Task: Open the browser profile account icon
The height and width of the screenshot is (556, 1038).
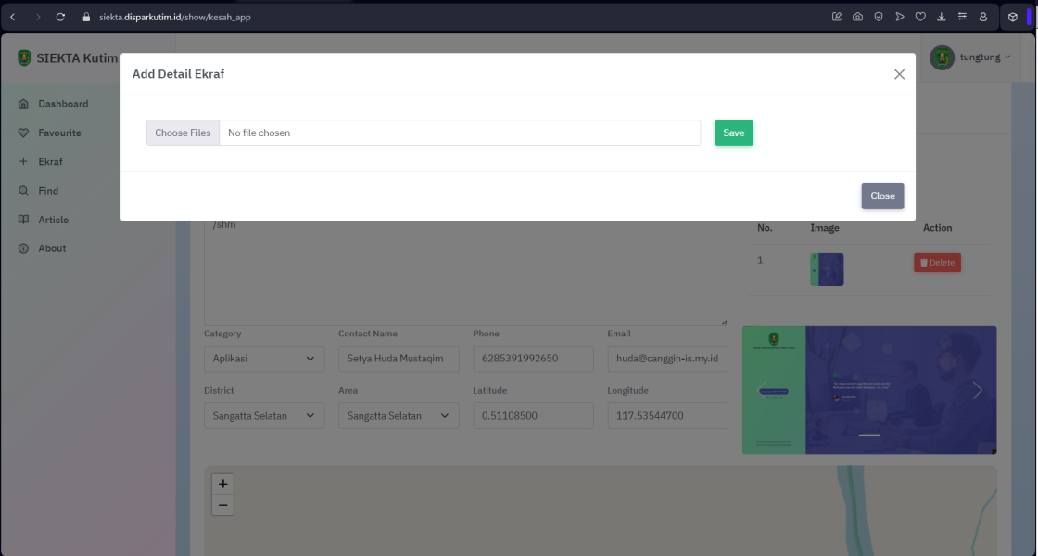Action: click(x=983, y=17)
